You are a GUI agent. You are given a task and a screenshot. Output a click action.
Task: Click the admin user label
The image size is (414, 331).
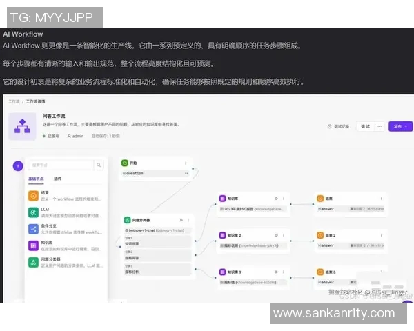pyautogui.click(x=75, y=136)
